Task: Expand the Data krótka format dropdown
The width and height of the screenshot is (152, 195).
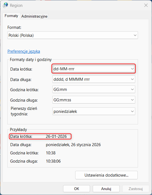Action: click(x=94, y=69)
